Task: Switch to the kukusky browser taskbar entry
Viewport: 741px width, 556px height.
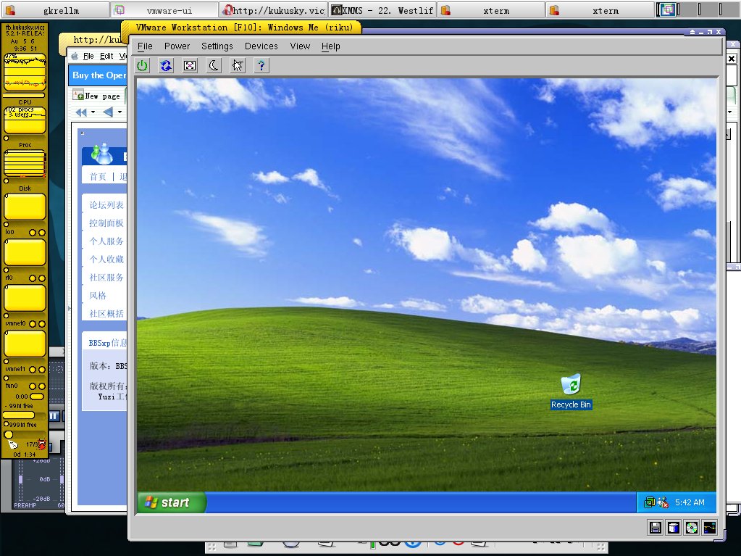Action: (274, 10)
